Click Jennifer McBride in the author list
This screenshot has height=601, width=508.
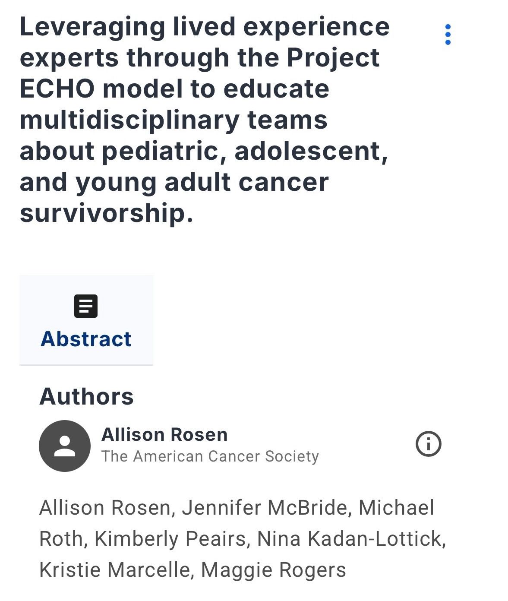point(265,507)
